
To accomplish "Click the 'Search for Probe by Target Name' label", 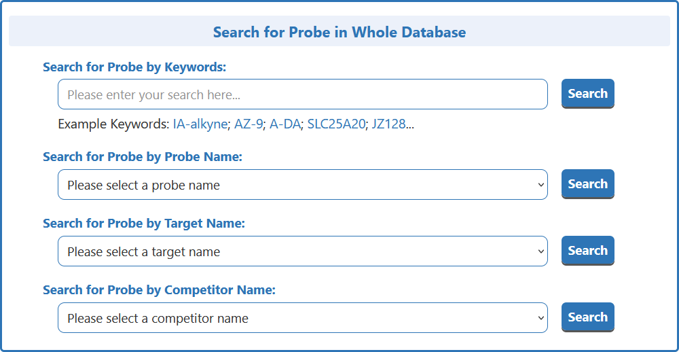I will (x=144, y=224).
